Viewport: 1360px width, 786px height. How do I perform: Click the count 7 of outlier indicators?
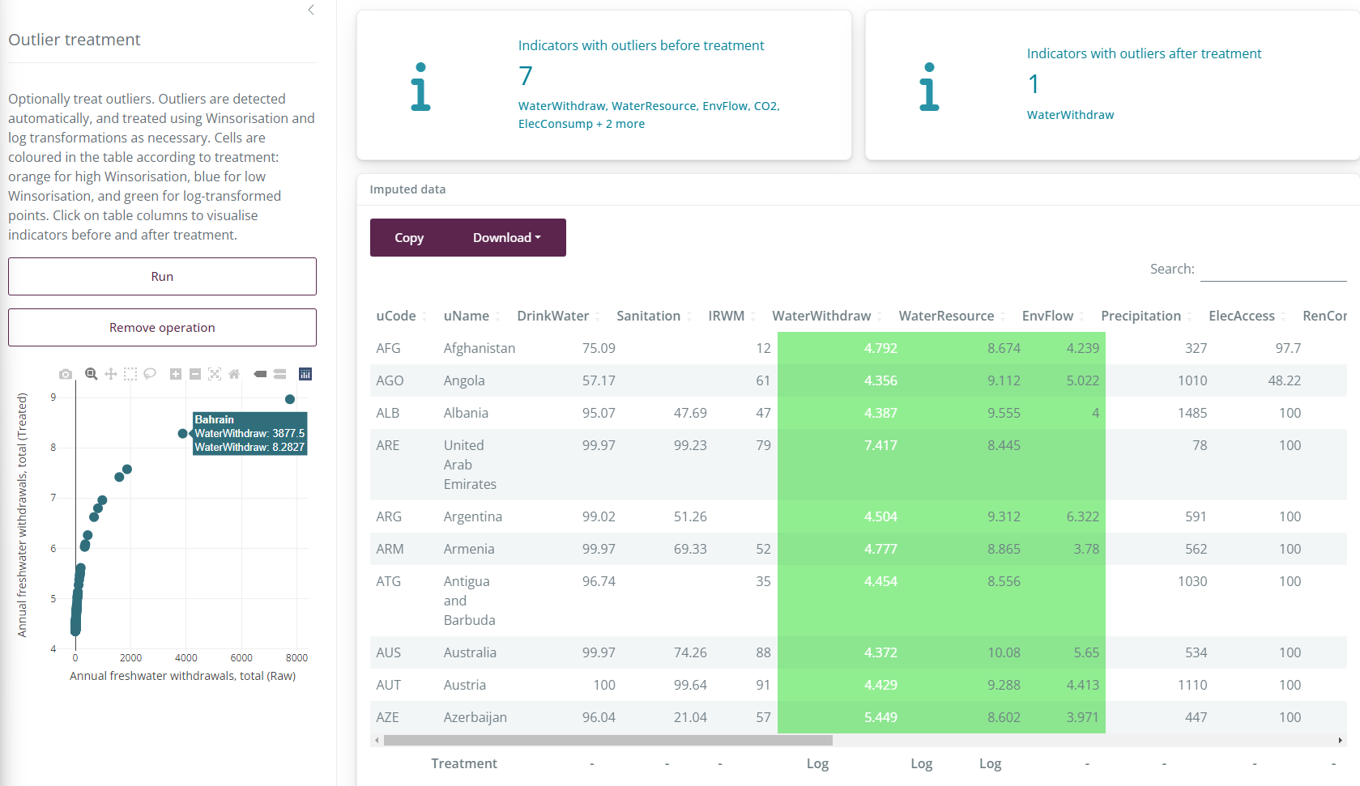[526, 75]
